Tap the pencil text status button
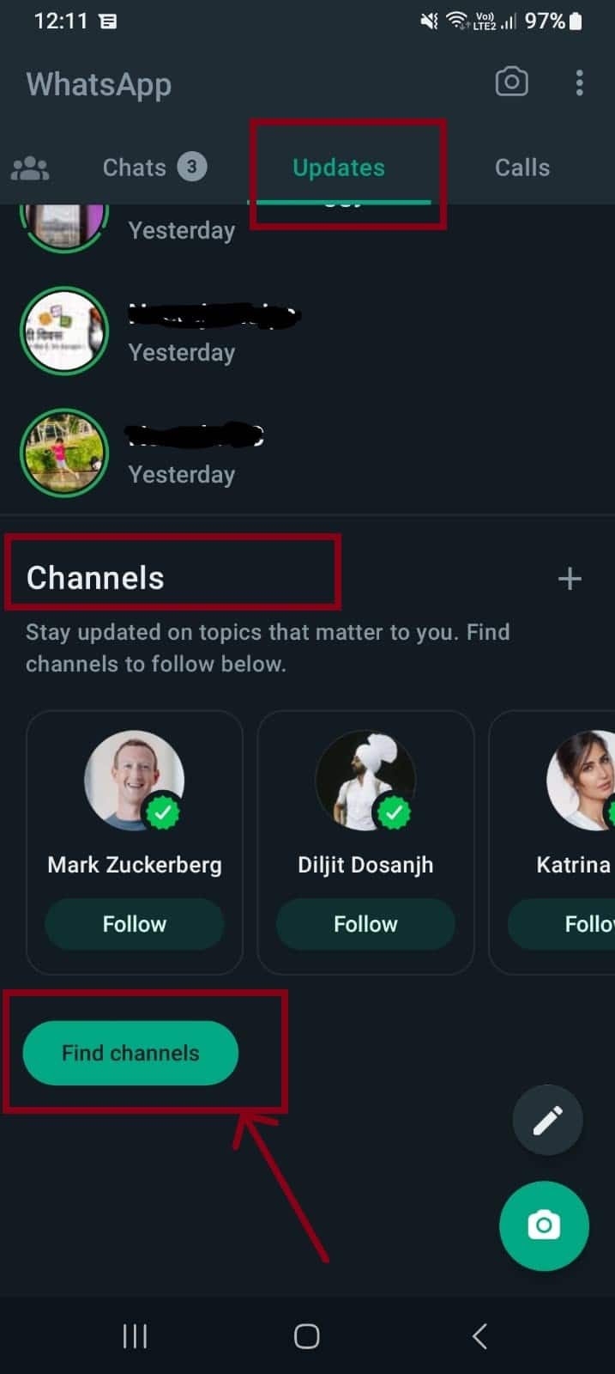The width and height of the screenshot is (615, 1374). (547, 1120)
